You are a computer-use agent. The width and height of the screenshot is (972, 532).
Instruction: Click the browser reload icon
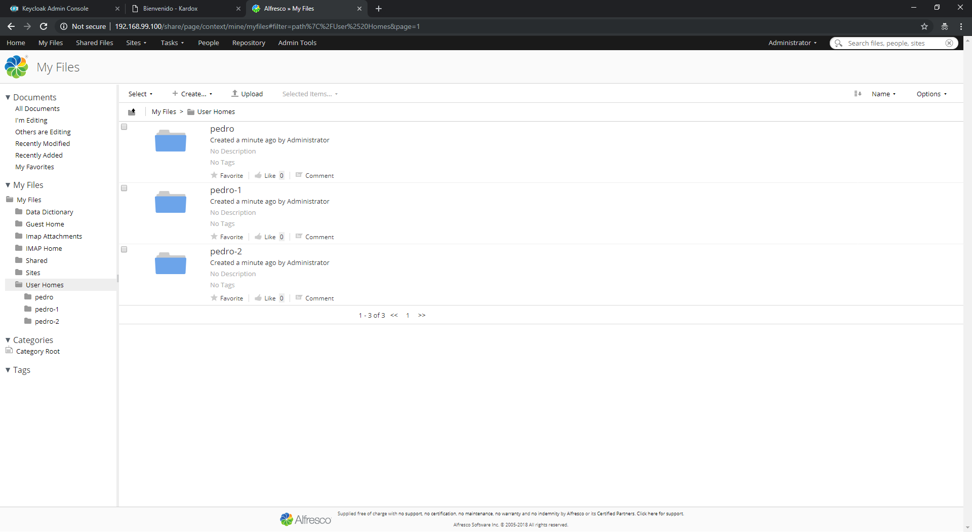tap(44, 26)
